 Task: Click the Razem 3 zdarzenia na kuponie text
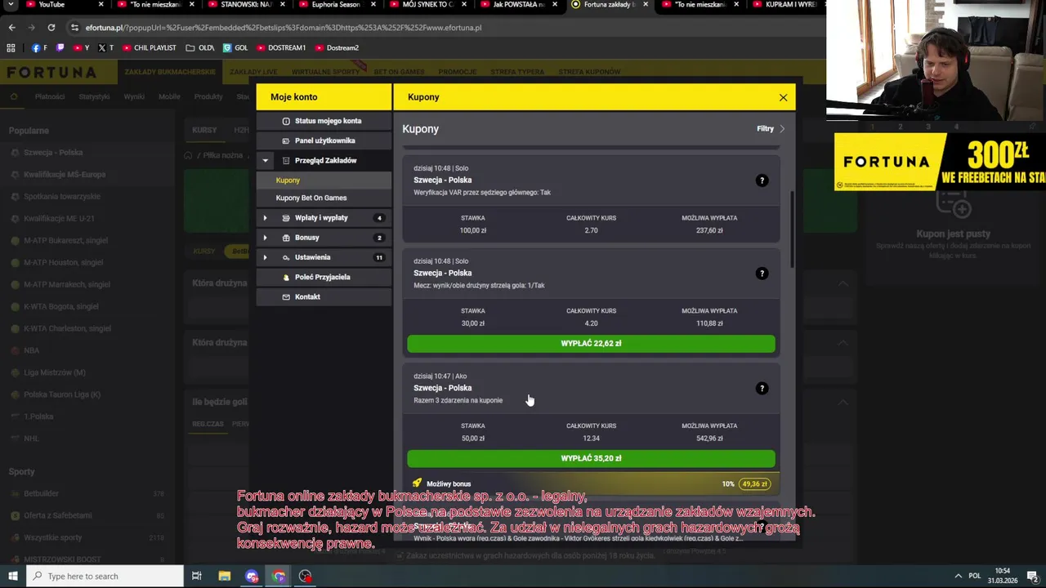tap(458, 400)
